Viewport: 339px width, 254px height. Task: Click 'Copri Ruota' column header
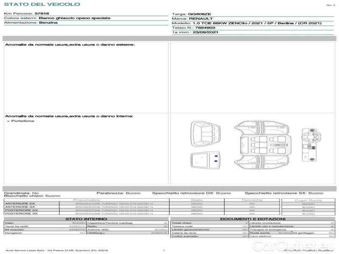click(x=308, y=200)
